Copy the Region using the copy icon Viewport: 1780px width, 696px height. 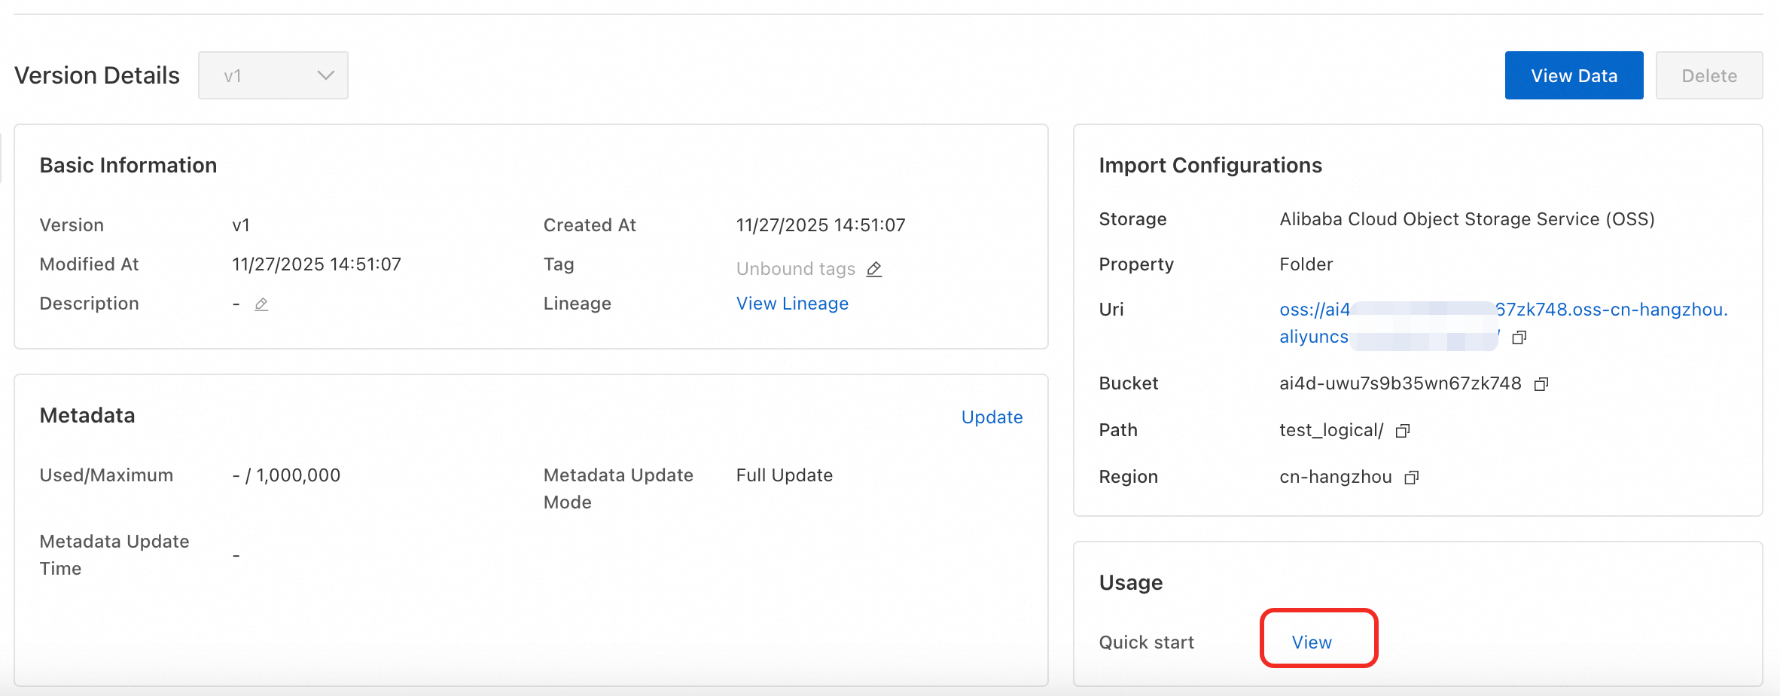pyautogui.click(x=1412, y=478)
